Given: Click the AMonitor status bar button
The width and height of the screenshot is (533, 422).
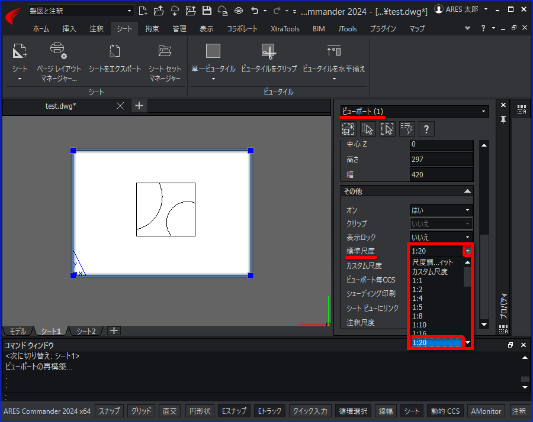Looking at the screenshot, I should point(486,411).
